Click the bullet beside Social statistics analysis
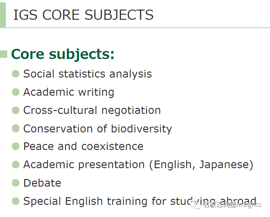The height and width of the screenshot is (217, 270). pyautogui.click(x=16, y=74)
